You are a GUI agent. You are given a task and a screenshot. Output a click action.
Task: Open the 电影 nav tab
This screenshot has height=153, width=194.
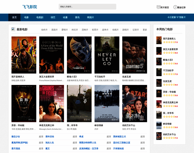click(x=27, y=17)
